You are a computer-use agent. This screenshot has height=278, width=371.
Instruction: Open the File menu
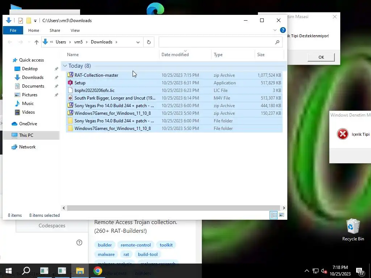pos(13,30)
